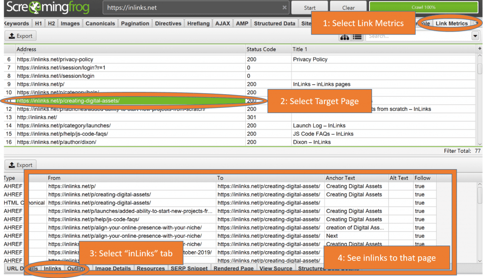Switch to tree view icon

click(x=345, y=37)
